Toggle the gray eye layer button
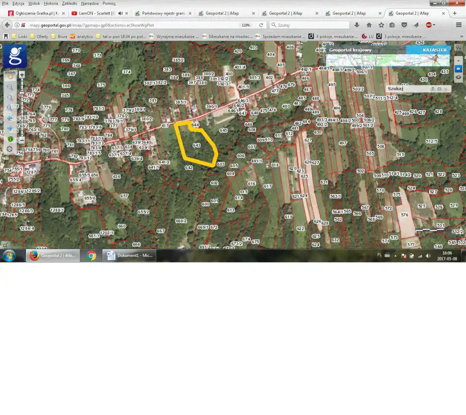Screen dimensions: 466x415 [458, 77]
